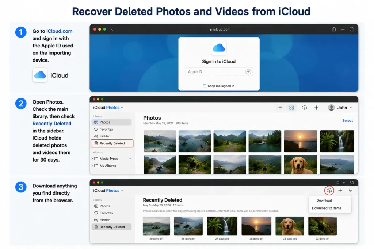Click the plus add icon in Photos window toolbar

tap(317, 108)
